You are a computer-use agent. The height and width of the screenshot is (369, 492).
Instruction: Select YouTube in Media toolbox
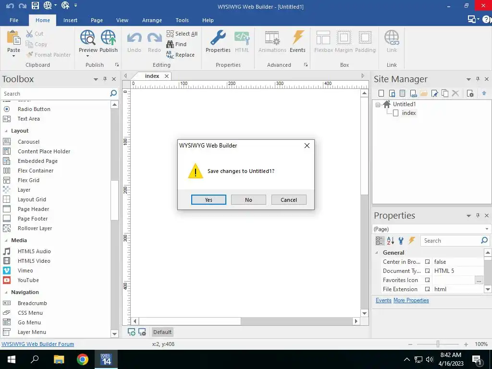pos(28,280)
